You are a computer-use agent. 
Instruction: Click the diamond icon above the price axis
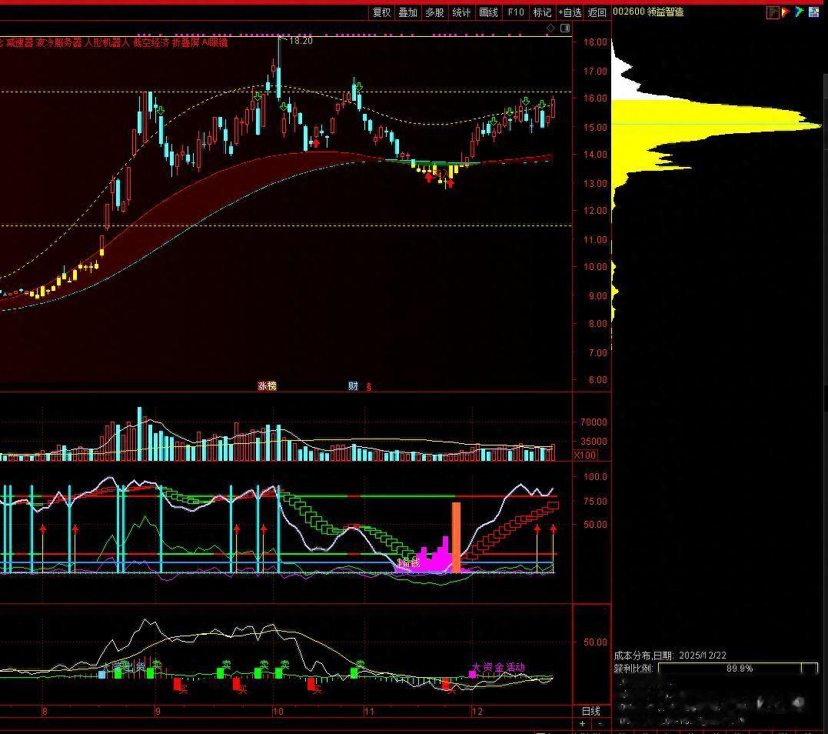coord(550,28)
